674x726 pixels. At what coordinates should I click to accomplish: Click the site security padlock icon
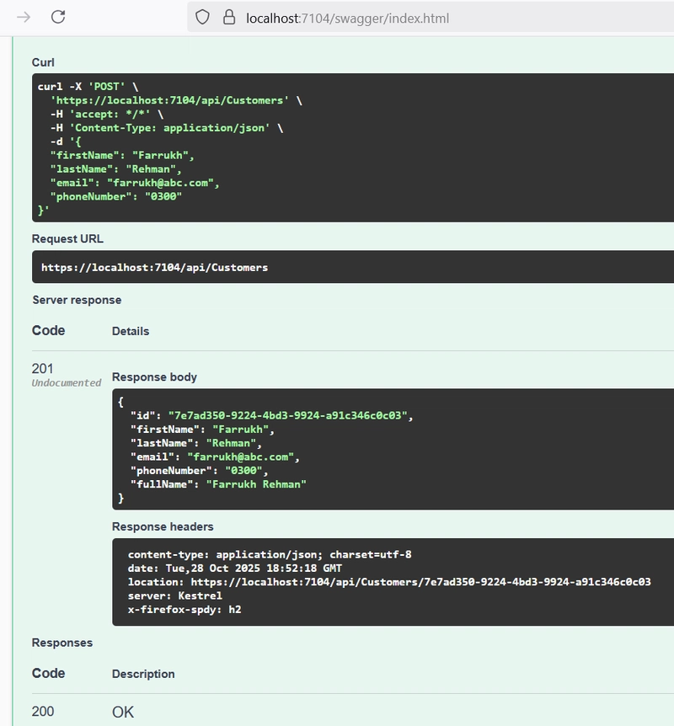pyautogui.click(x=227, y=17)
